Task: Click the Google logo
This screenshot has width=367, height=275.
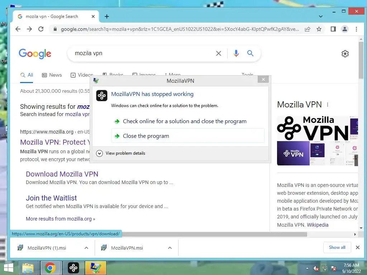Action: 35,54
